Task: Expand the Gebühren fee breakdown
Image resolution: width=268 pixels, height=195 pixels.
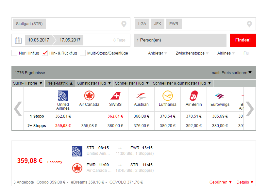Action: coord(221,182)
